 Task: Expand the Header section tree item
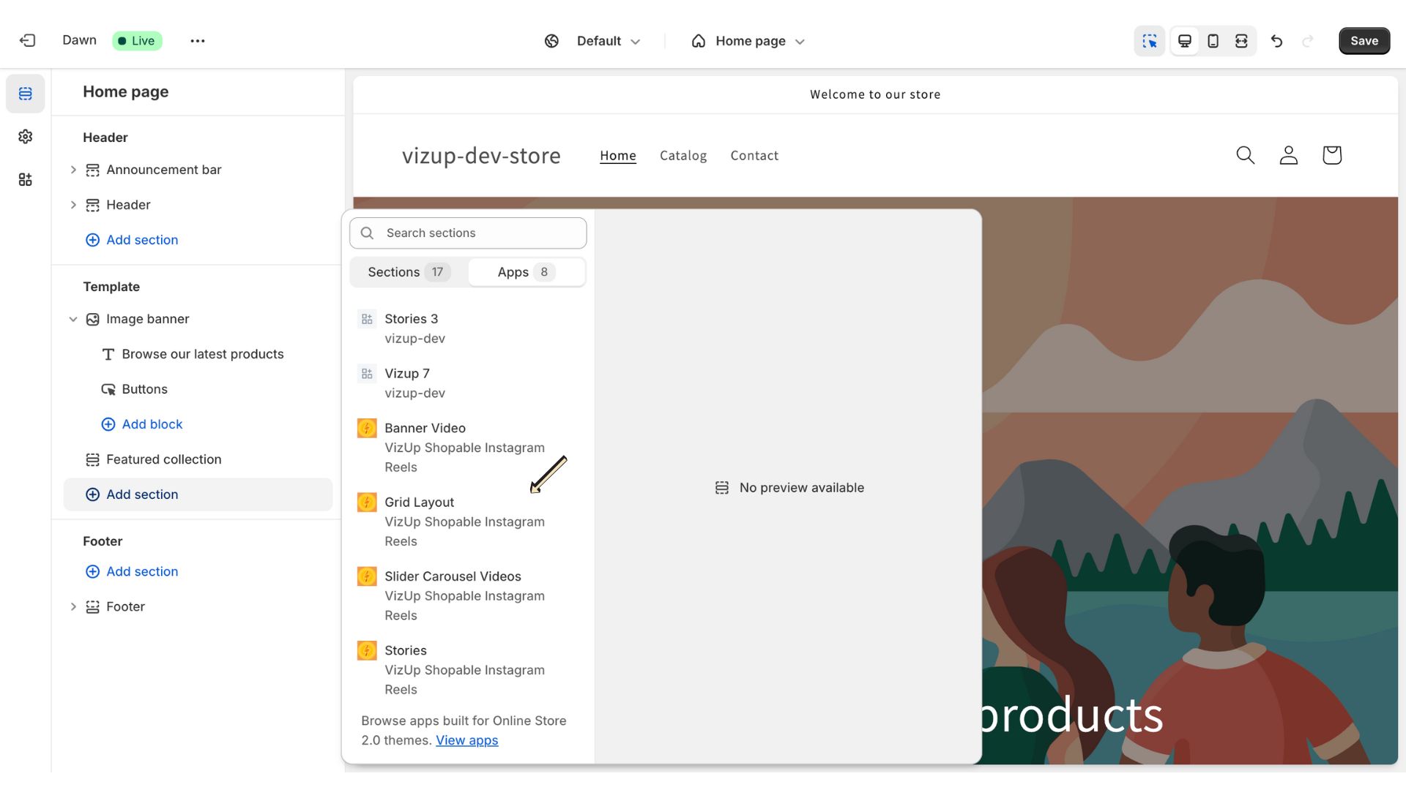(72, 205)
